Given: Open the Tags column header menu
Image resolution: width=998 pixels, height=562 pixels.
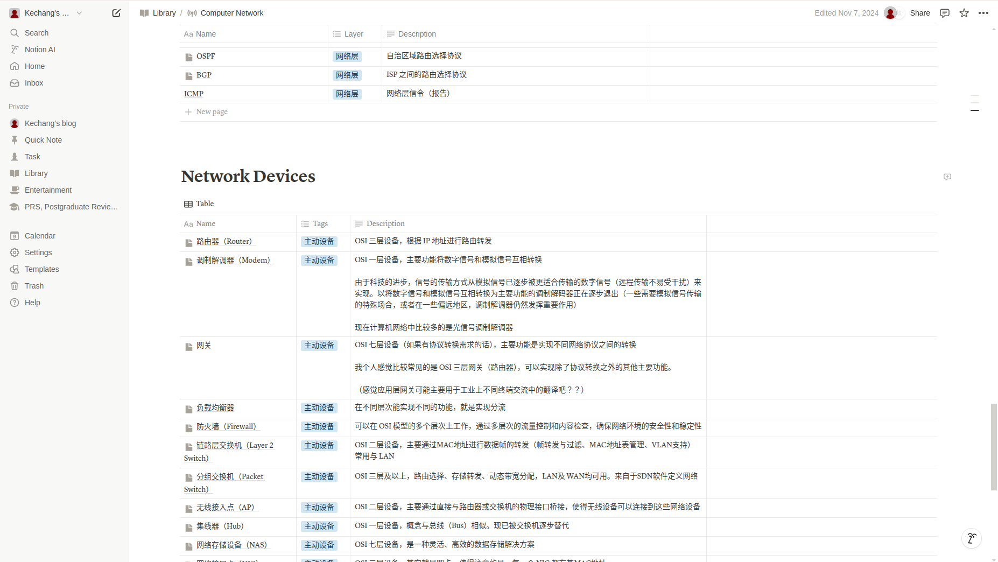Looking at the screenshot, I should click(320, 224).
